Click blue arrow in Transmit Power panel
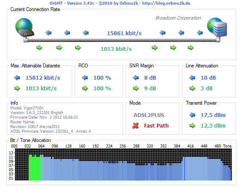This screenshot has width=243, height=189. click(192, 115)
